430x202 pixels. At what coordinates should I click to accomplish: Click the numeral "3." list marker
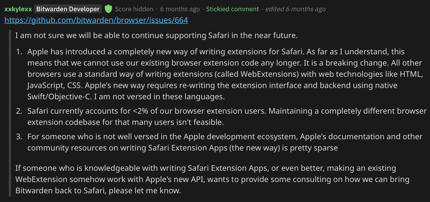pos(19,137)
